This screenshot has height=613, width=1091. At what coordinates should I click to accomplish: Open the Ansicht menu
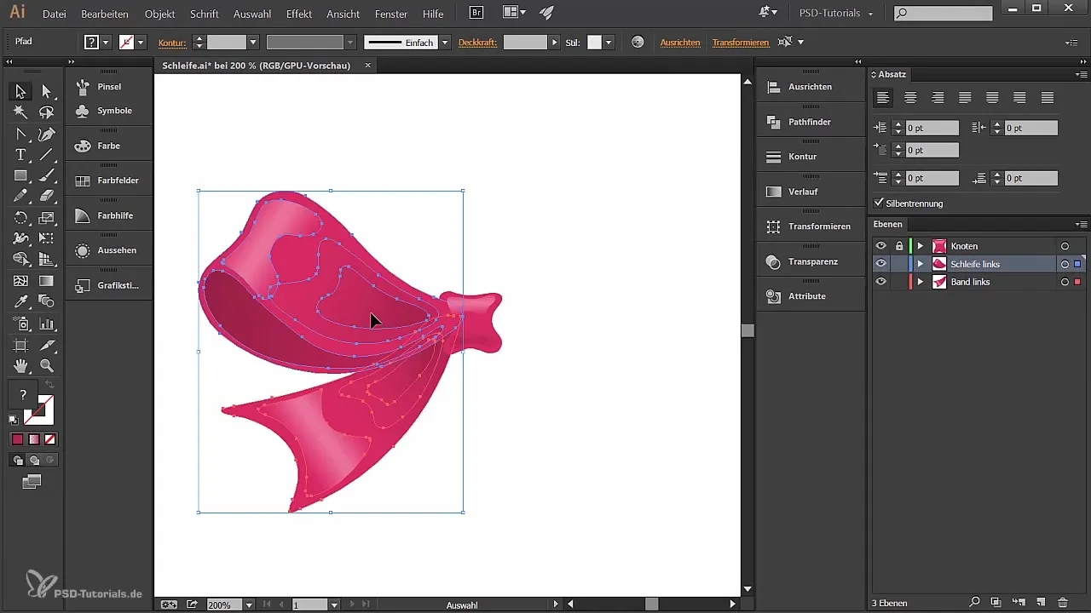343,14
